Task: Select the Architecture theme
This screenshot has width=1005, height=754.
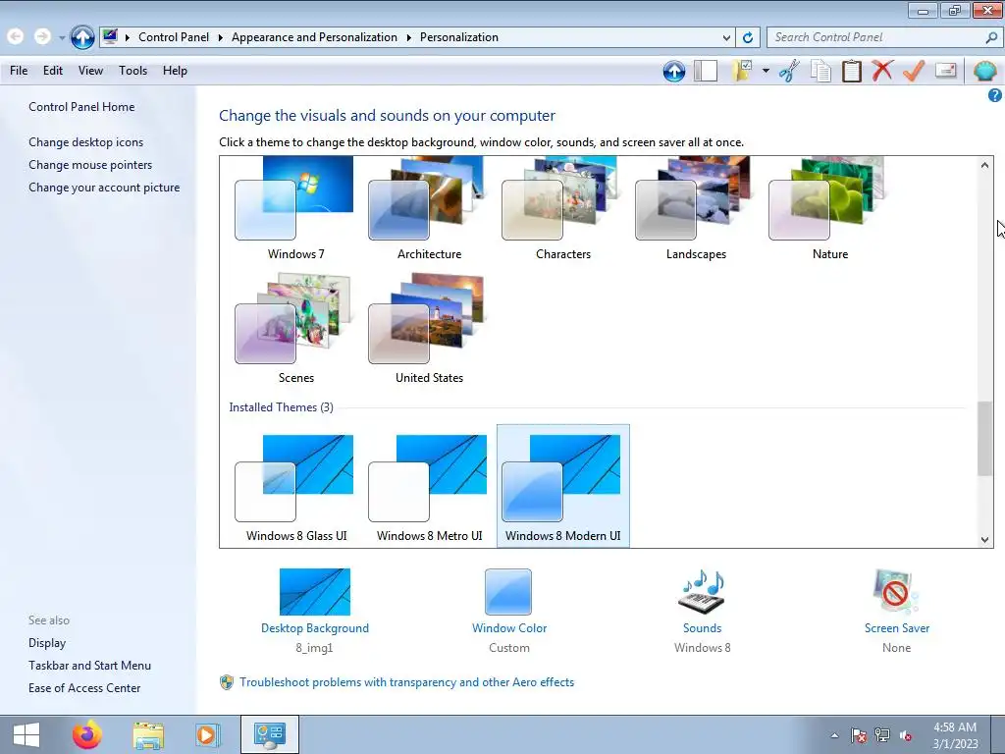Action: point(429,208)
